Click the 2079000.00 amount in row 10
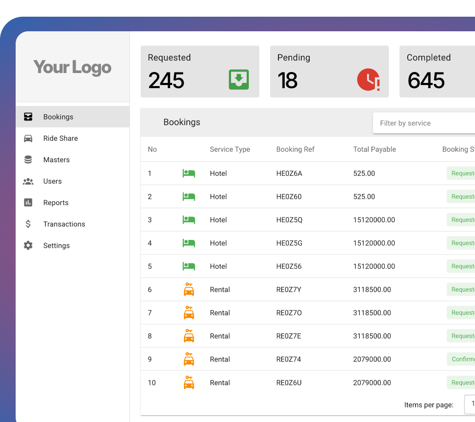Screen dimensions: 475x422 (x=372, y=382)
